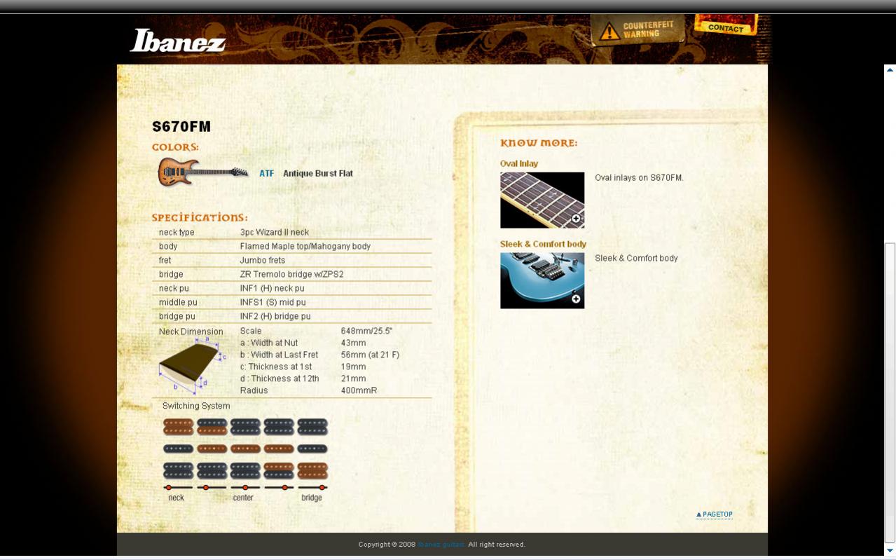Click the Ibanez logo
The height and width of the screenshot is (560, 896).
point(178,41)
